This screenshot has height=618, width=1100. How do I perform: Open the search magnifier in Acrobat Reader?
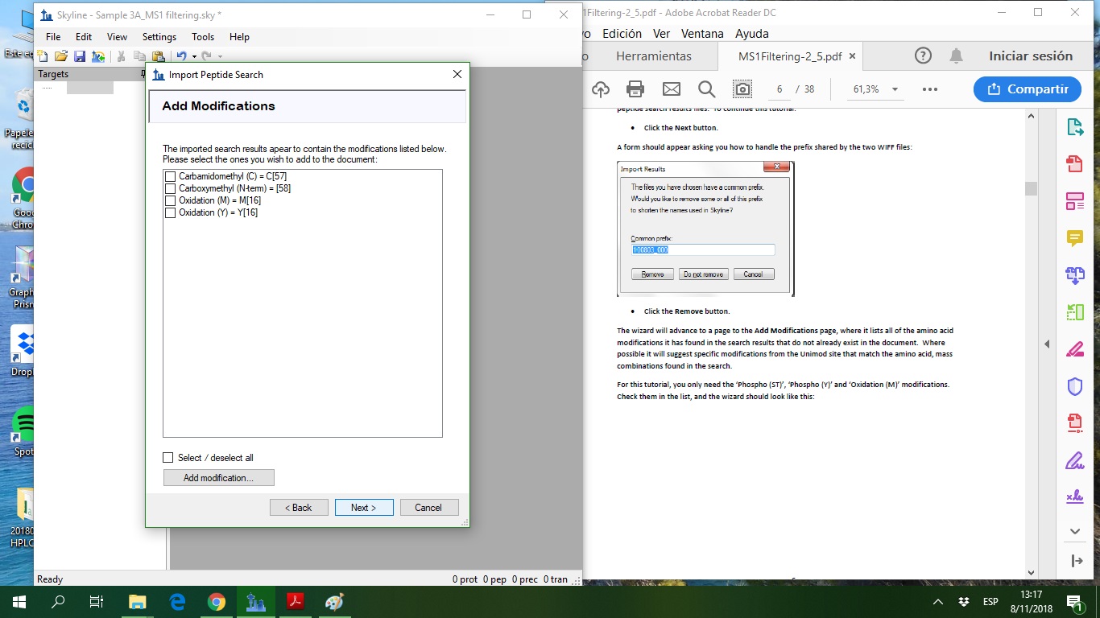point(706,89)
